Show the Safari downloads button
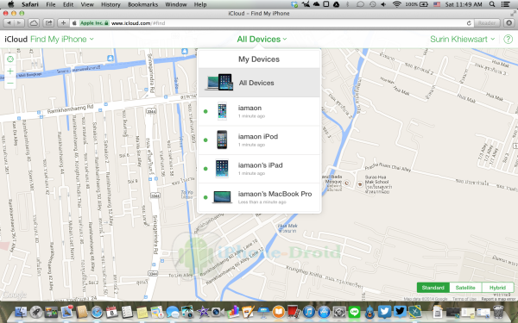This screenshot has height=323, width=518. tap(509, 22)
